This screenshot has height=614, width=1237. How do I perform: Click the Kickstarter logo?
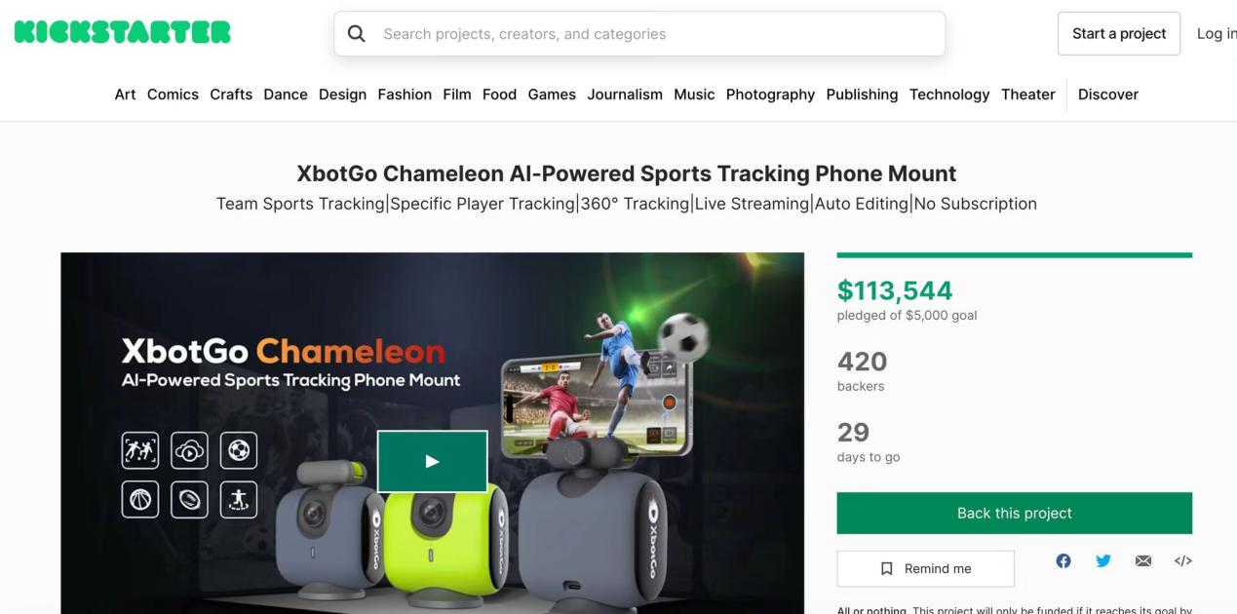[x=123, y=33]
